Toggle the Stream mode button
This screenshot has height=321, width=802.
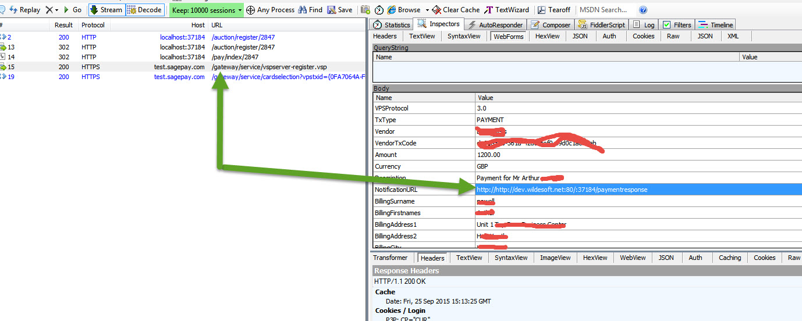click(x=107, y=10)
